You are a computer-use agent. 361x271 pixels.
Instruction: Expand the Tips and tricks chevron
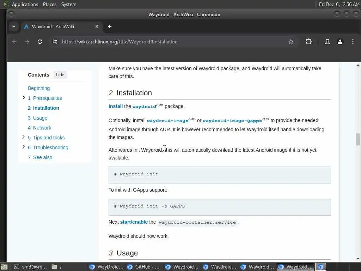(24, 137)
